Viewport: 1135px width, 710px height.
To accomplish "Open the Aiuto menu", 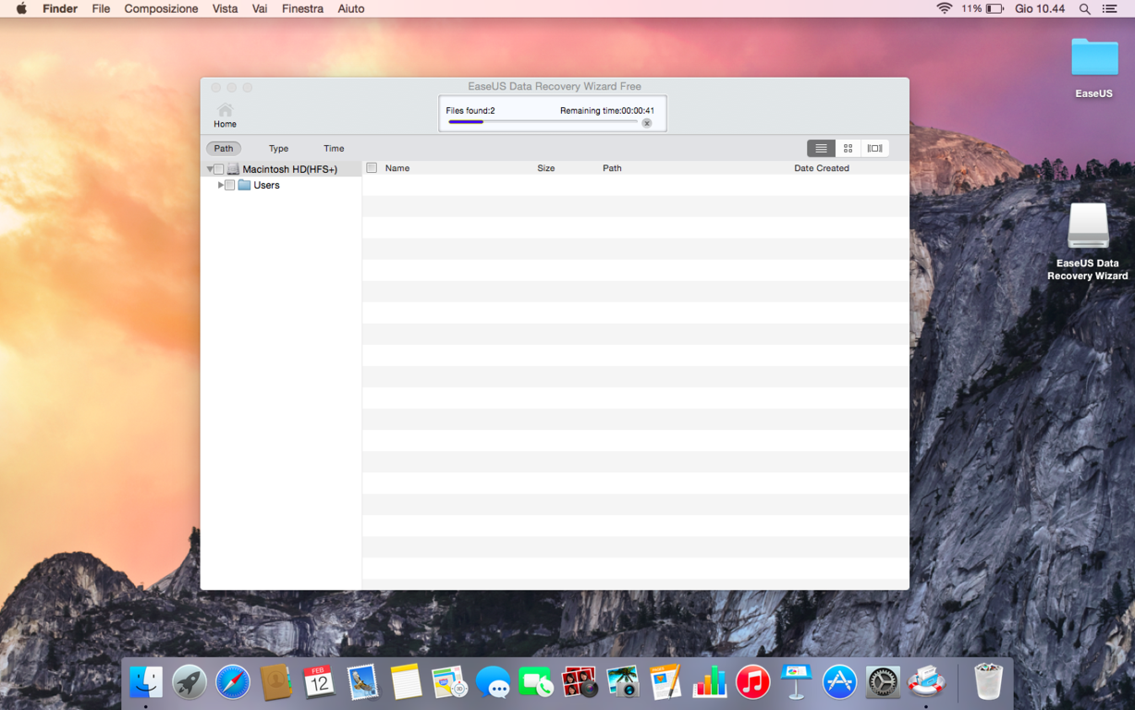I will click(351, 8).
